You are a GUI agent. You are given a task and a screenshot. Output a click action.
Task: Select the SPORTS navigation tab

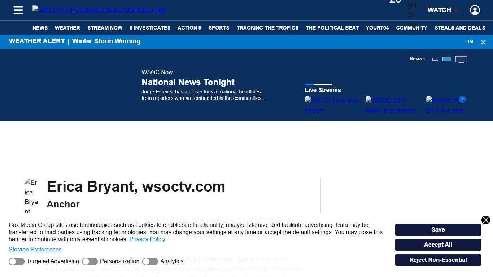219,28
